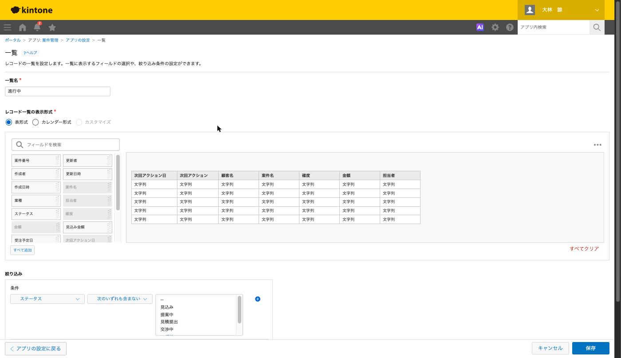The height and width of the screenshot is (358, 621).
Task: Open the hamburger navigation menu
Action: pyautogui.click(x=8, y=28)
